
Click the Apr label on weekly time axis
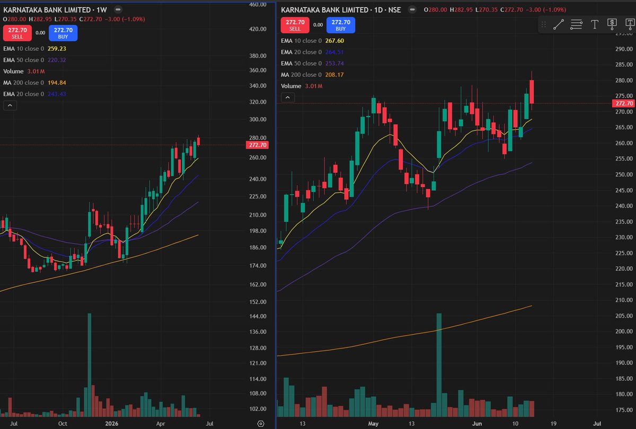(162, 424)
